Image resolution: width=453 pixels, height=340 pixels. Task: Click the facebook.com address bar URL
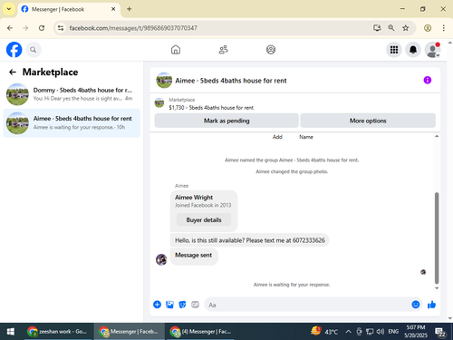point(133,28)
